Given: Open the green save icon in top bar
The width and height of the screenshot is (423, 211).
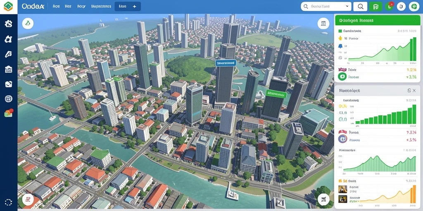Looking at the screenshot, I should tap(375, 7).
